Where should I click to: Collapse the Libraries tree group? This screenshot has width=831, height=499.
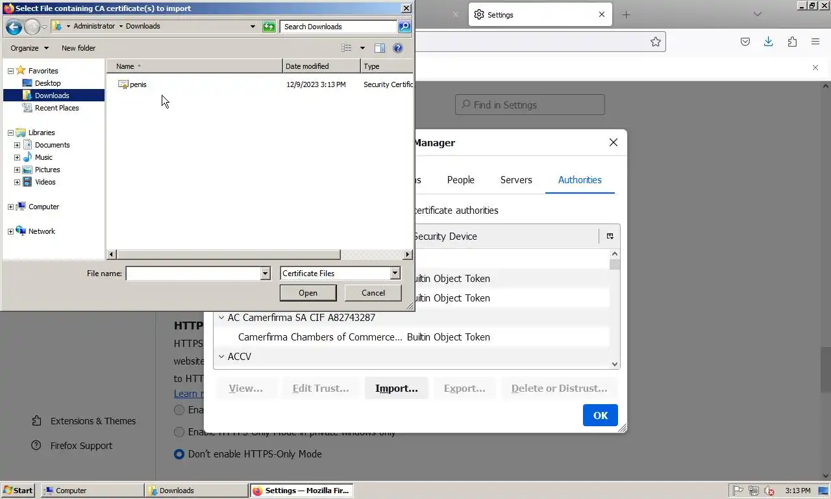click(10, 133)
